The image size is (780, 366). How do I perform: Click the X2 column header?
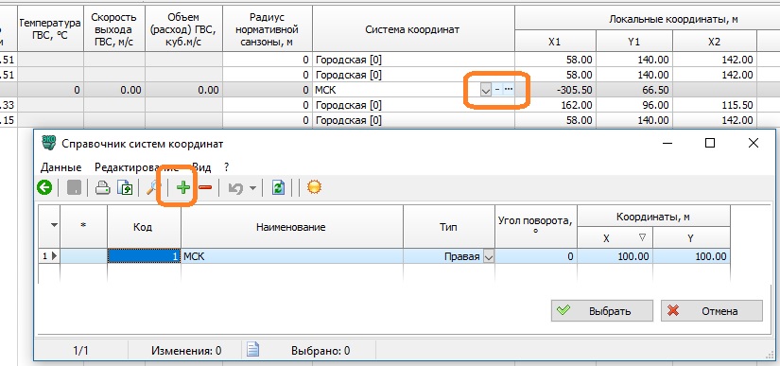point(715,42)
